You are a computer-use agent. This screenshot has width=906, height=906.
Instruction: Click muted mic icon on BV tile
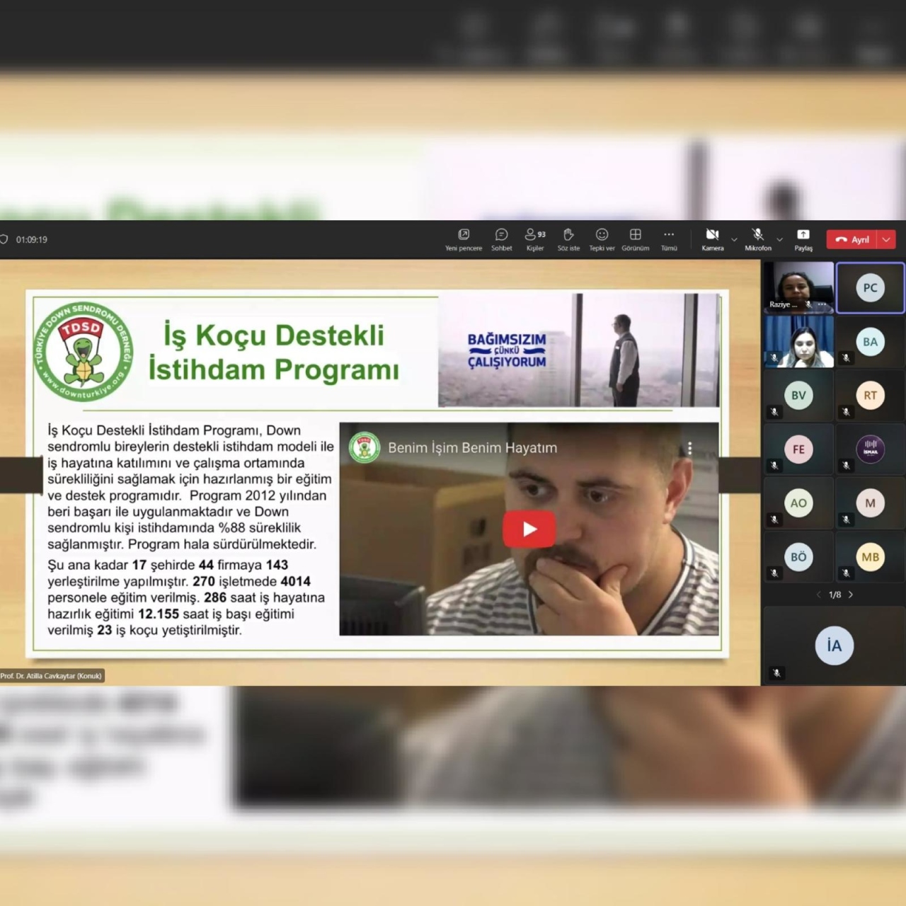[x=774, y=412]
